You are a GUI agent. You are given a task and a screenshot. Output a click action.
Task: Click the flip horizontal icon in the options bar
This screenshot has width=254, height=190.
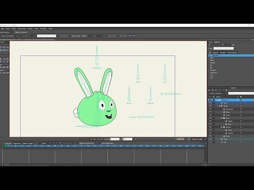(x=130, y=36)
